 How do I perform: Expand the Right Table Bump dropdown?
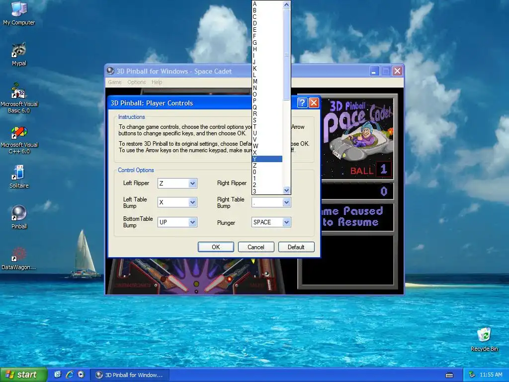point(286,202)
